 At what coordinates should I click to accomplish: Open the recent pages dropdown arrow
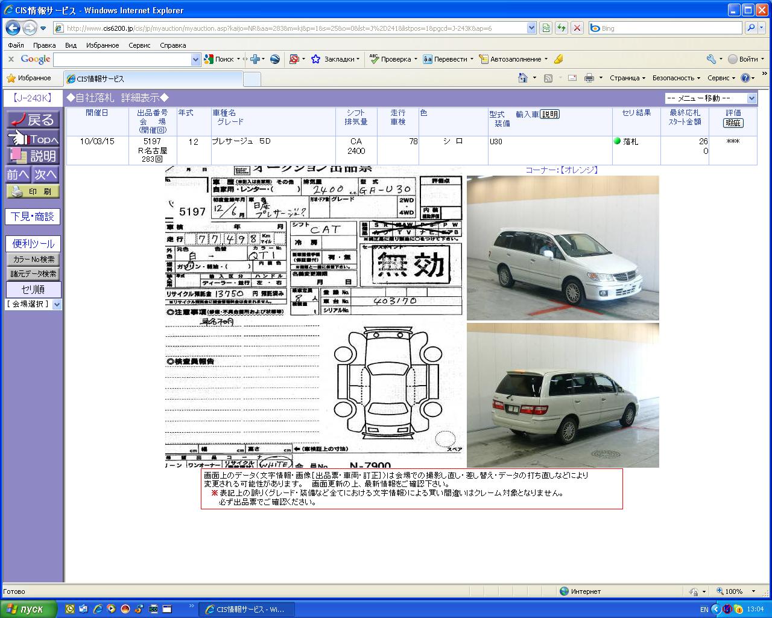(x=43, y=28)
